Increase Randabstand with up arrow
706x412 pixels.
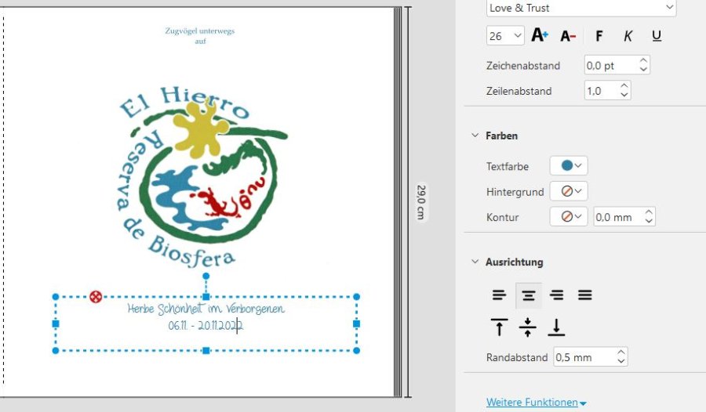point(621,352)
